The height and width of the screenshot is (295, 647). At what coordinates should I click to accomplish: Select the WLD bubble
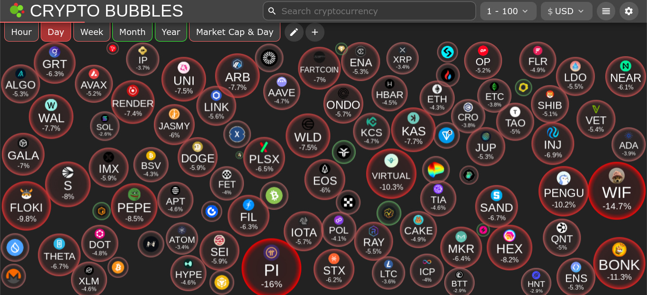tap(308, 136)
